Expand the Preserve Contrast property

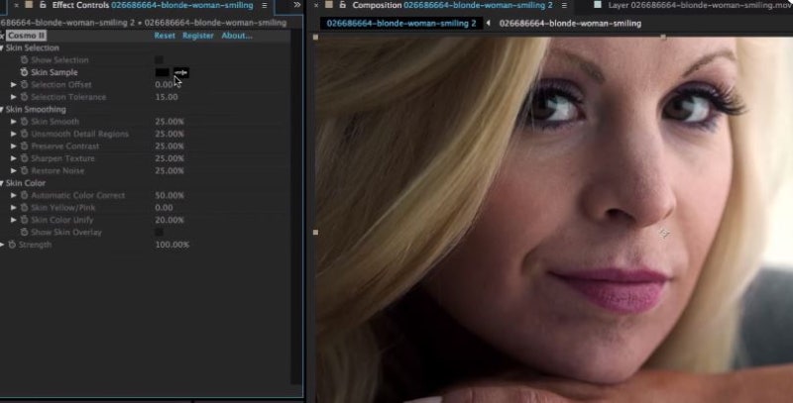(x=14, y=146)
